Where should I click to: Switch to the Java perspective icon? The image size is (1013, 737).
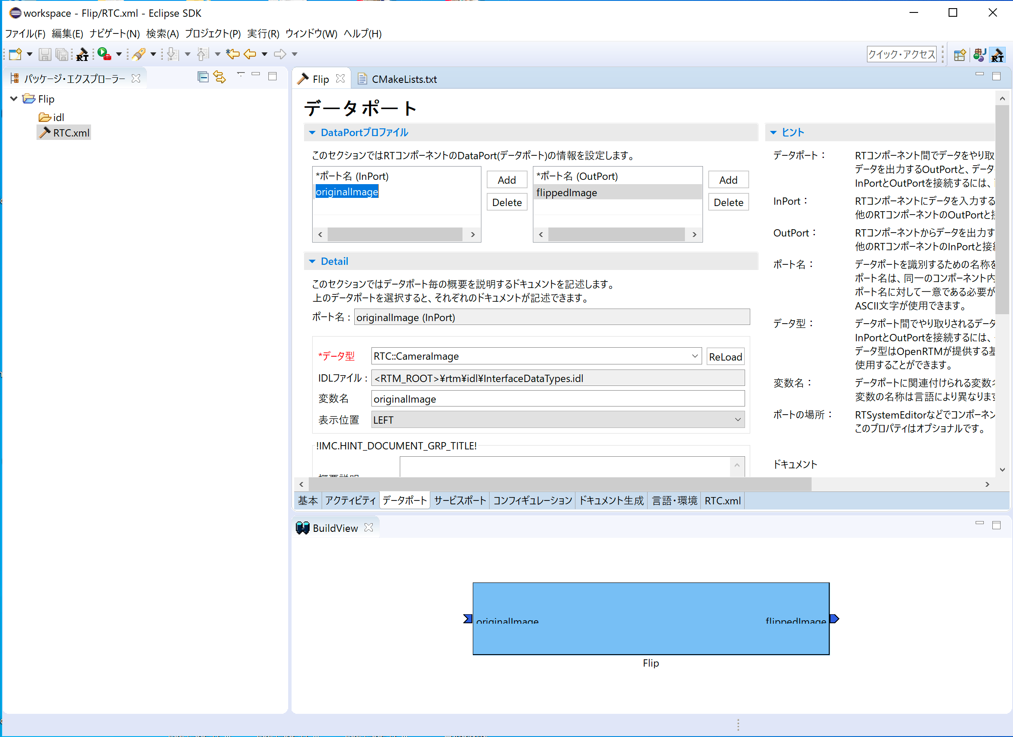pyautogui.click(x=979, y=55)
